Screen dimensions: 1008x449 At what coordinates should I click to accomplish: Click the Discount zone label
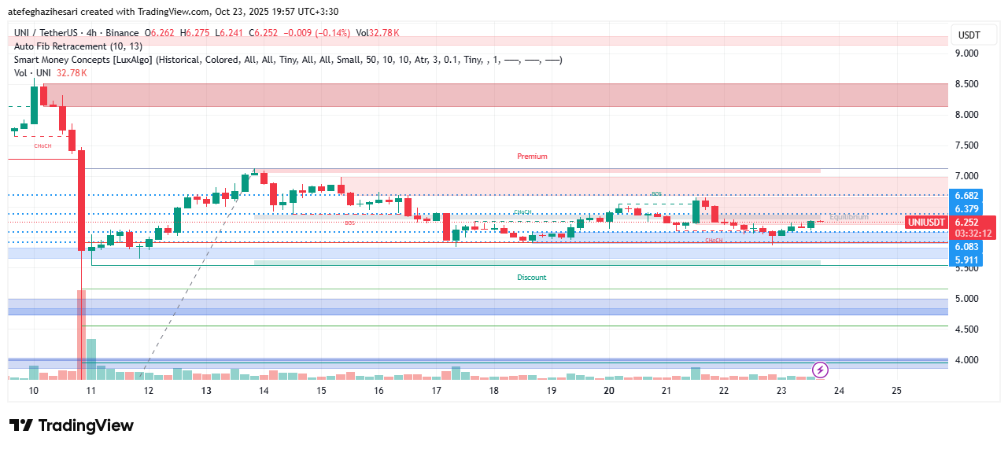(532, 278)
